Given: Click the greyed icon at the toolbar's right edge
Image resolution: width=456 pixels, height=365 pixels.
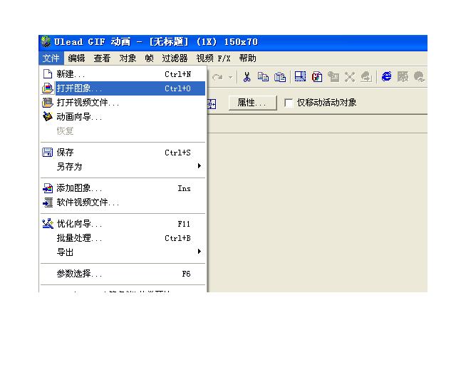Looking at the screenshot, I should coord(420,77).
